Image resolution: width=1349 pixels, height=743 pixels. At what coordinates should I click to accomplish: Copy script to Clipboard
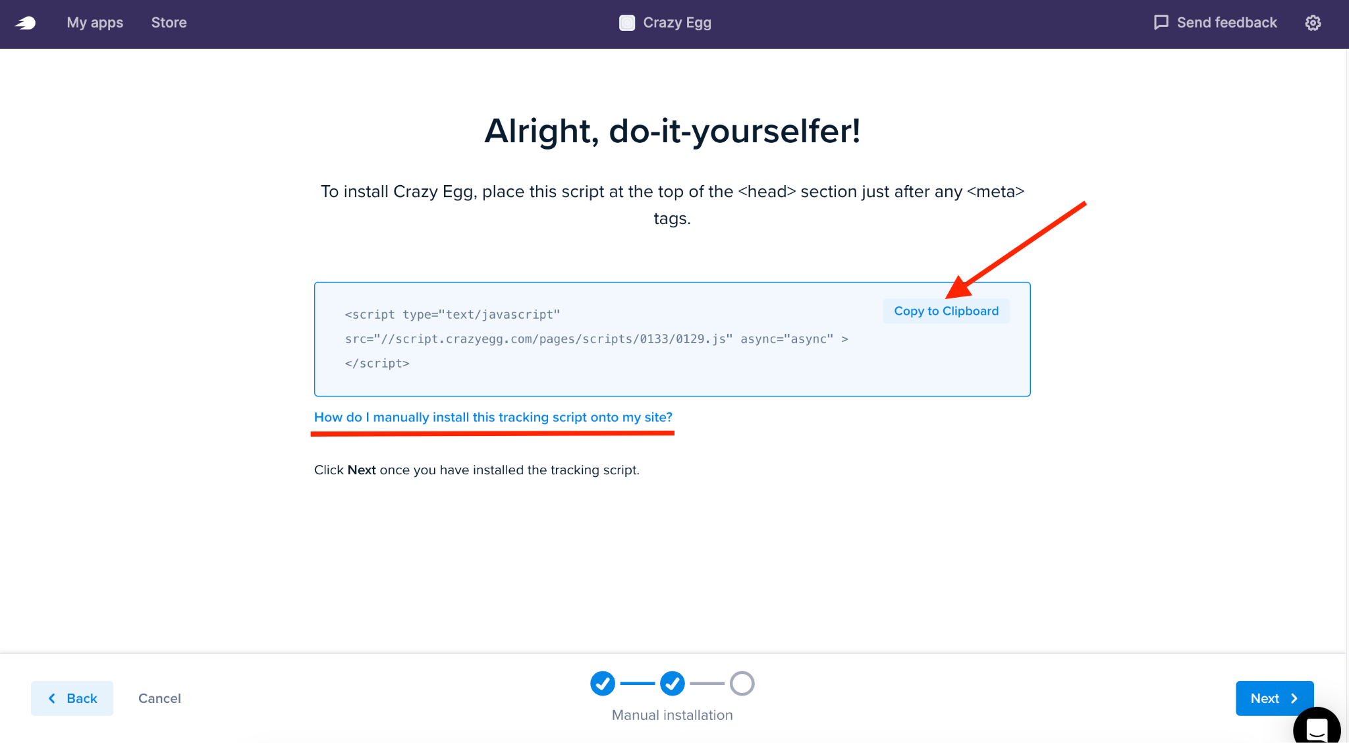pyautogui.click(x=946, y=311)
